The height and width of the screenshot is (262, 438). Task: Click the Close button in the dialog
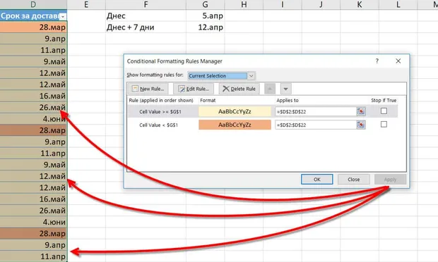(x=354, y=180)
